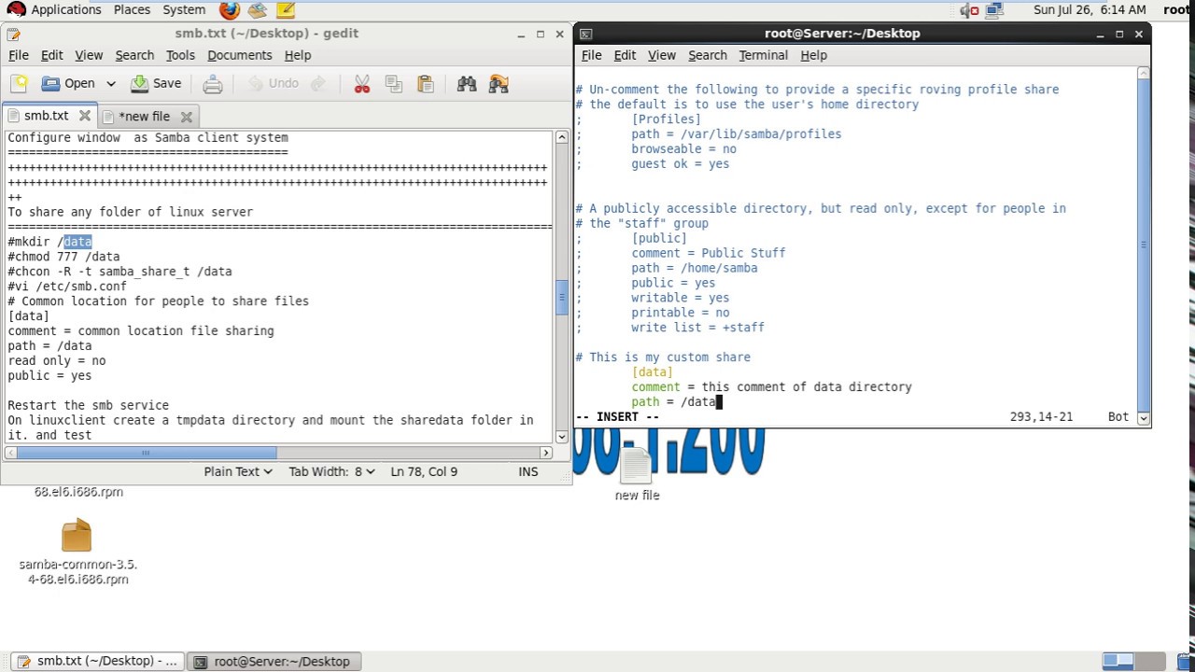The image size is (1195, 672).
Task: Open Find and Replace icon in gedit
Action: (x=499, y=84)
